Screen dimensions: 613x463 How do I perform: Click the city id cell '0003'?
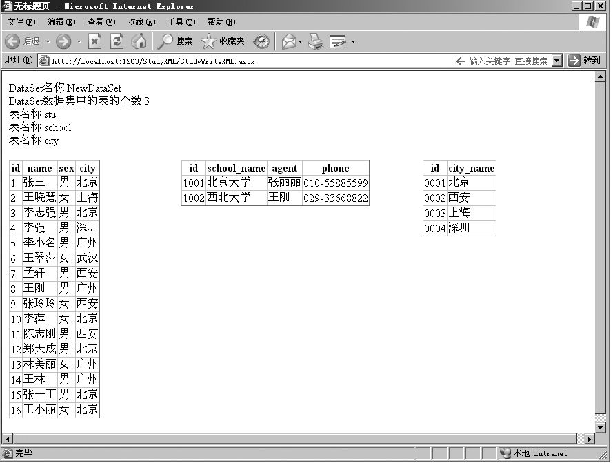[x=434, y=213]
